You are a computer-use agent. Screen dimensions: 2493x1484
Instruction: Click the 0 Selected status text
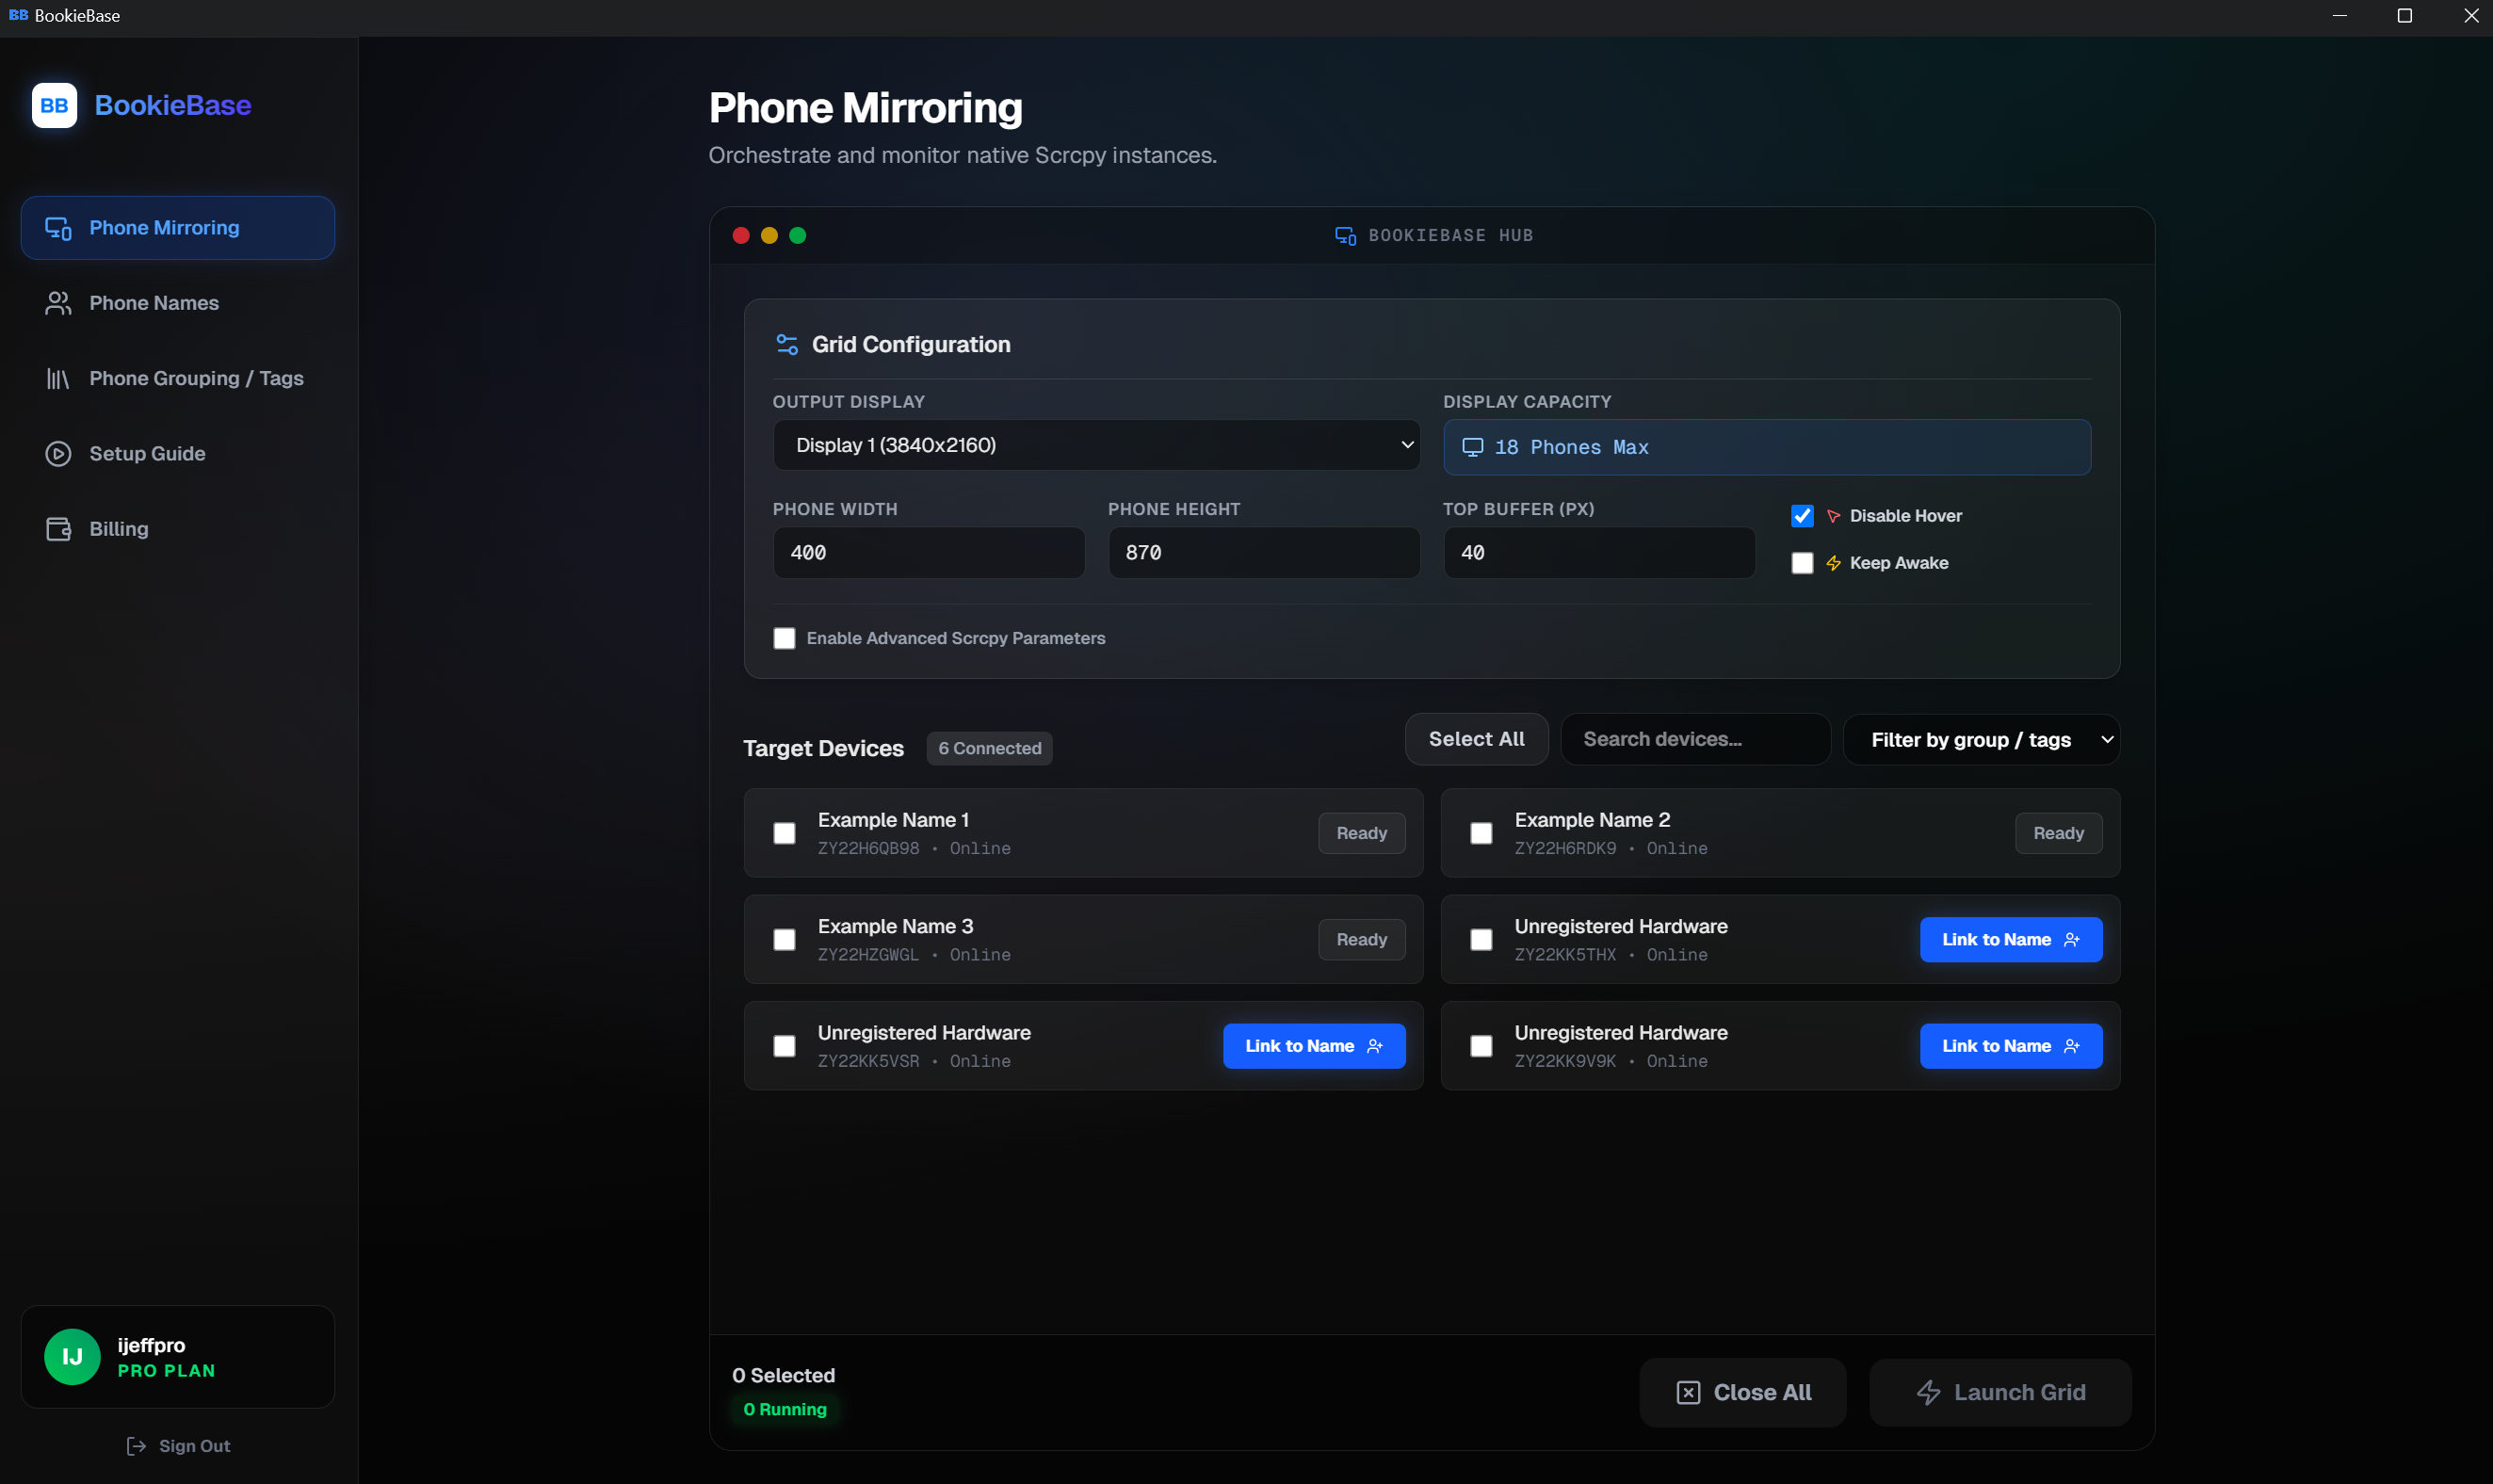783,1376
